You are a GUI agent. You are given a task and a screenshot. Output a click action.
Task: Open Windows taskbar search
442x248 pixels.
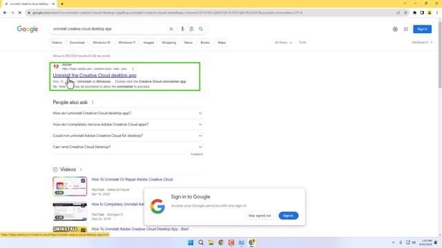(201, 242)
